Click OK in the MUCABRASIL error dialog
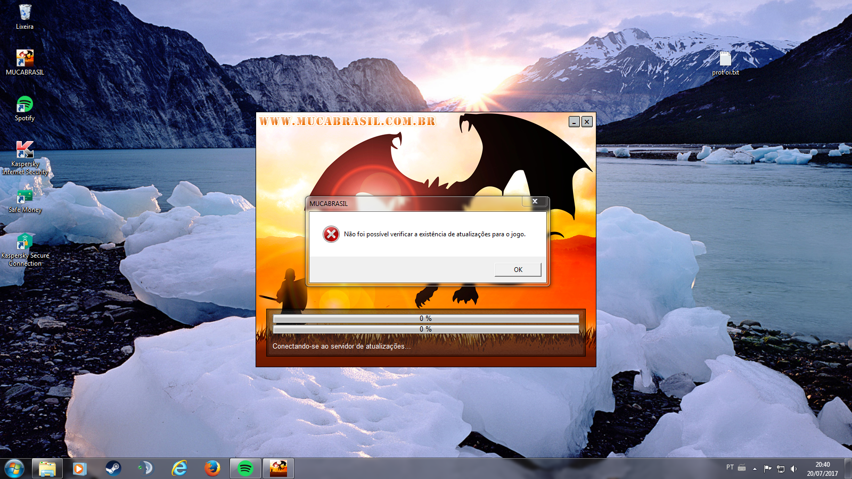The height and width of the screenshot is (479, 852). [518, 270]
